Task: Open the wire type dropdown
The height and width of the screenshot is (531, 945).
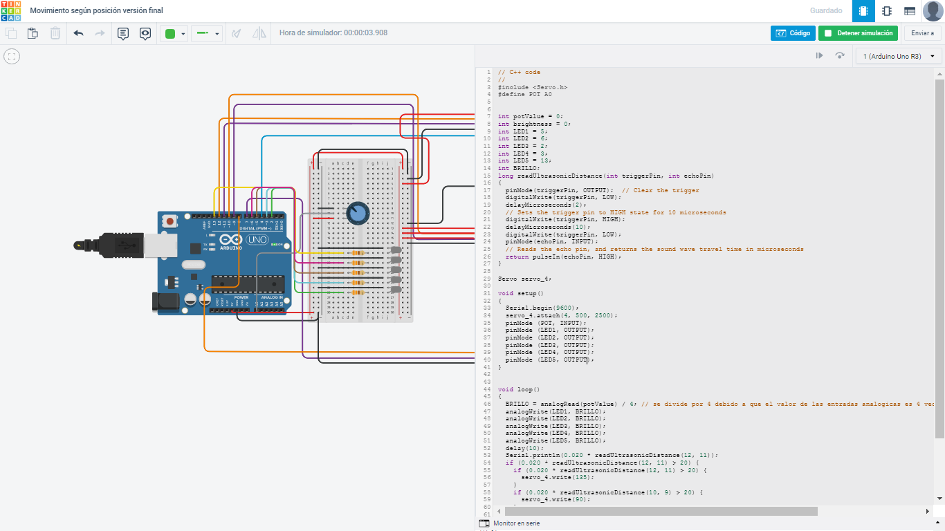Action: click(207, 33)
